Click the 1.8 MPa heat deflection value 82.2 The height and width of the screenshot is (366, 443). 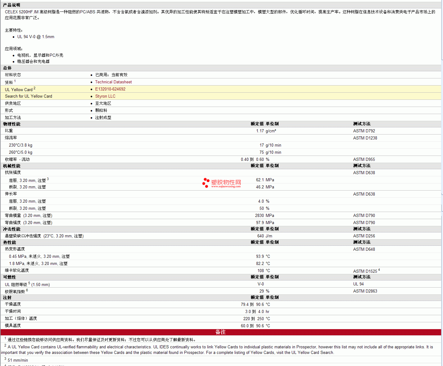coord(260,264)
